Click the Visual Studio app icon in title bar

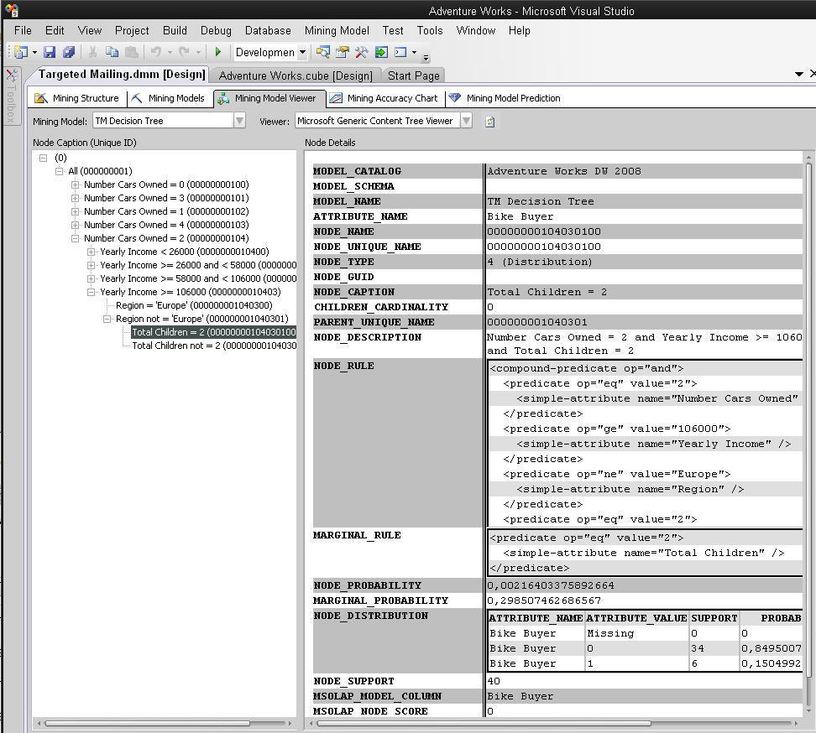12,10
